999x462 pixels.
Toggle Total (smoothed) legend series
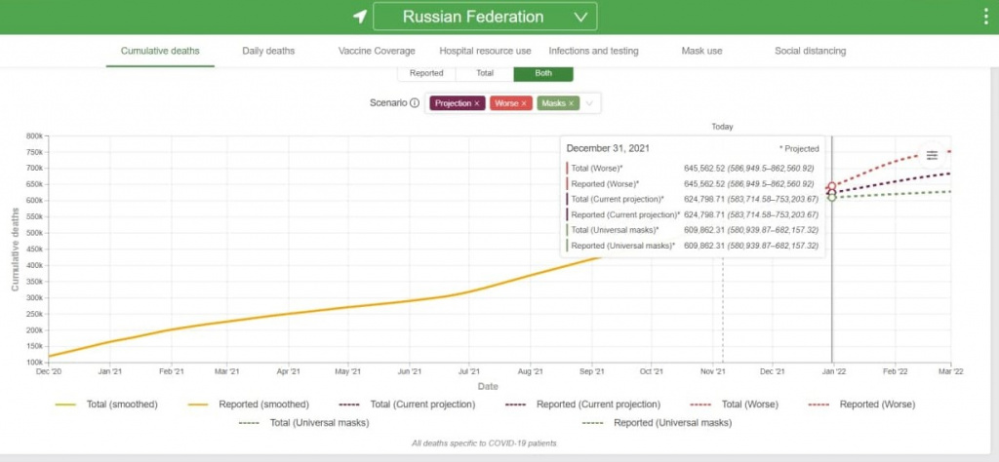coord(105,404)
